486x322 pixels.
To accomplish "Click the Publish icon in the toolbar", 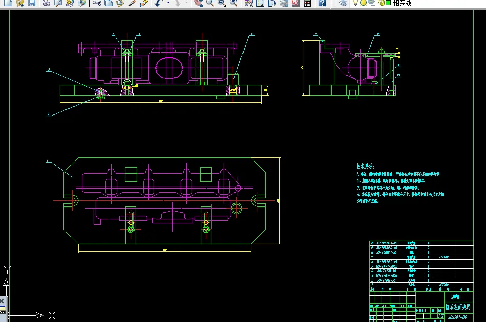I will click(x=70, y=3).
